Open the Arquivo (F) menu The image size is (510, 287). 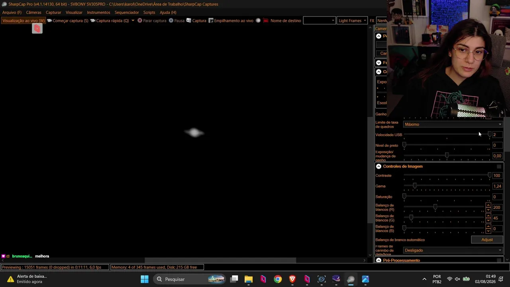(12, 12)
